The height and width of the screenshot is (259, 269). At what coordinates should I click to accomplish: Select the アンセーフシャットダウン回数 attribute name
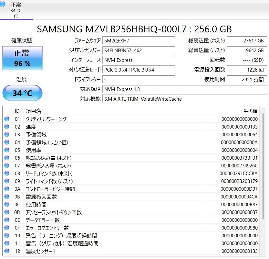[x=54, y=212]
